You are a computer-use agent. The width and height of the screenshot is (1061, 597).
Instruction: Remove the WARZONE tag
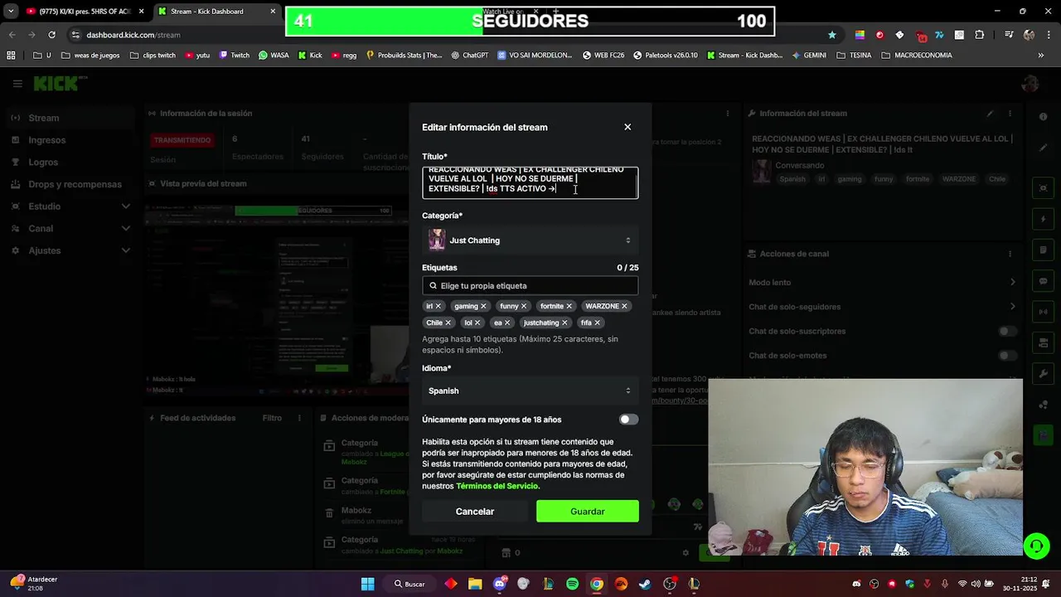pyautogui.click(x=624, y=306)
